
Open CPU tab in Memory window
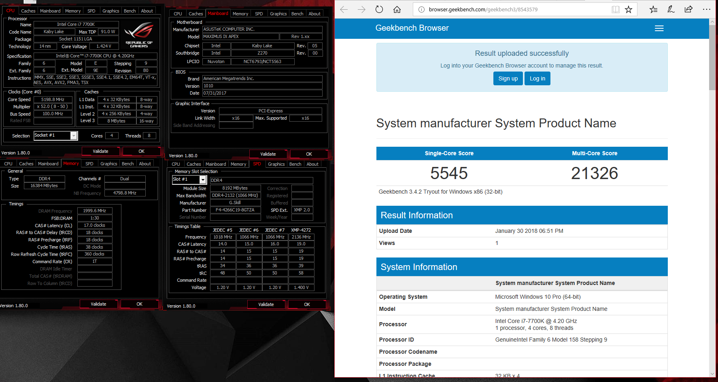(x=8, y=164)
